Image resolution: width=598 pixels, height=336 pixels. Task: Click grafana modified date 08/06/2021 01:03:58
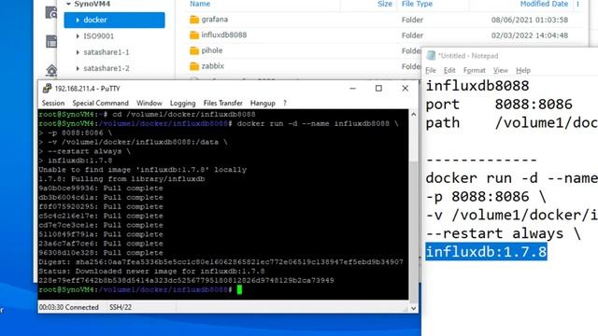(530, 20)
